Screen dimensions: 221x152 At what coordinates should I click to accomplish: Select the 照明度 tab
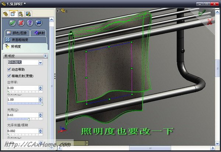coord(25,47)
